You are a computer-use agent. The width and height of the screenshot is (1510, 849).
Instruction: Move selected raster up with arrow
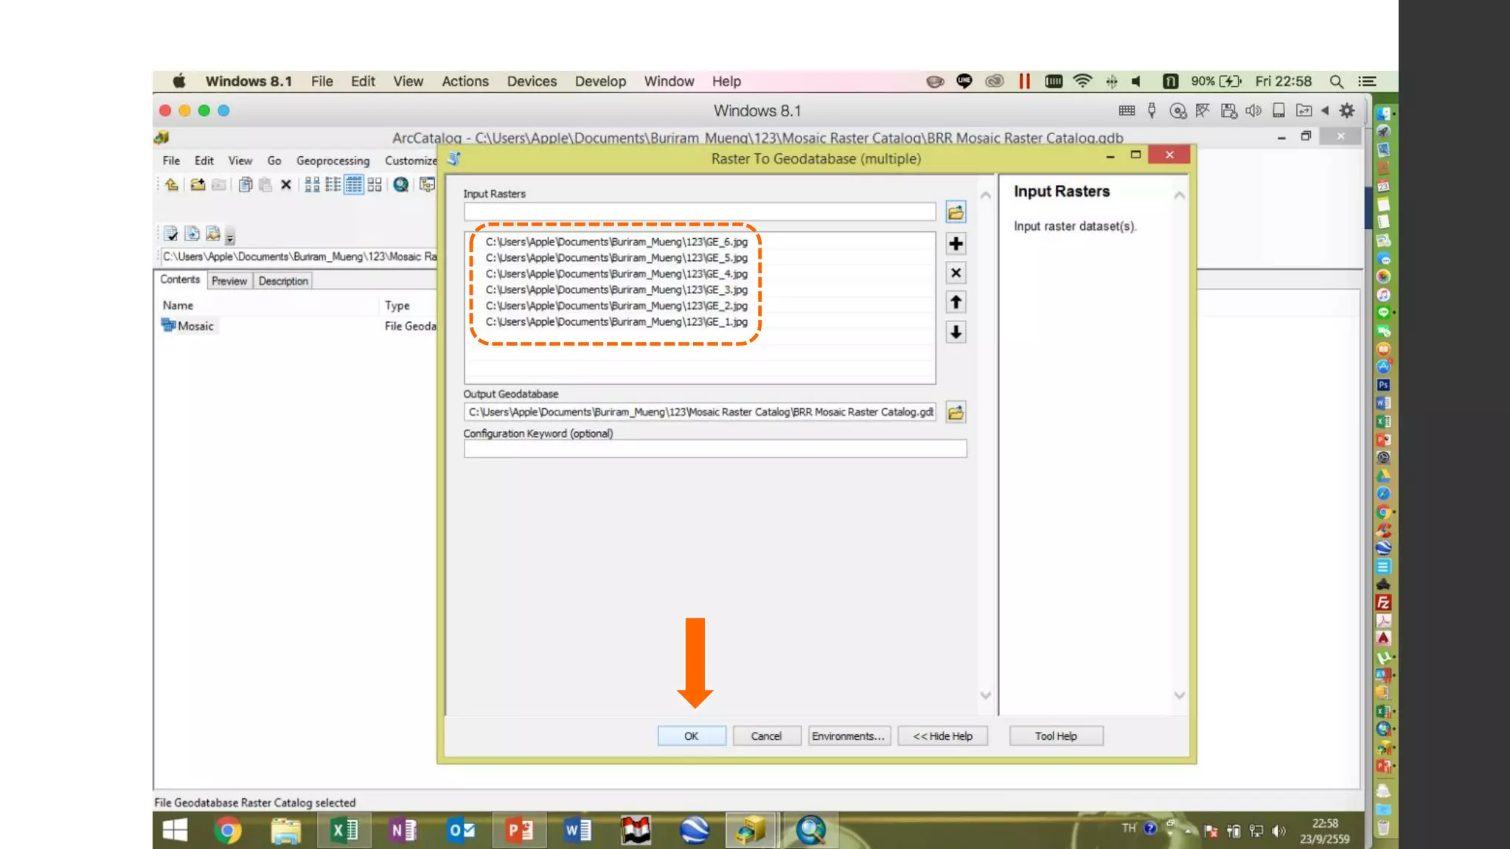pos(956,302)
